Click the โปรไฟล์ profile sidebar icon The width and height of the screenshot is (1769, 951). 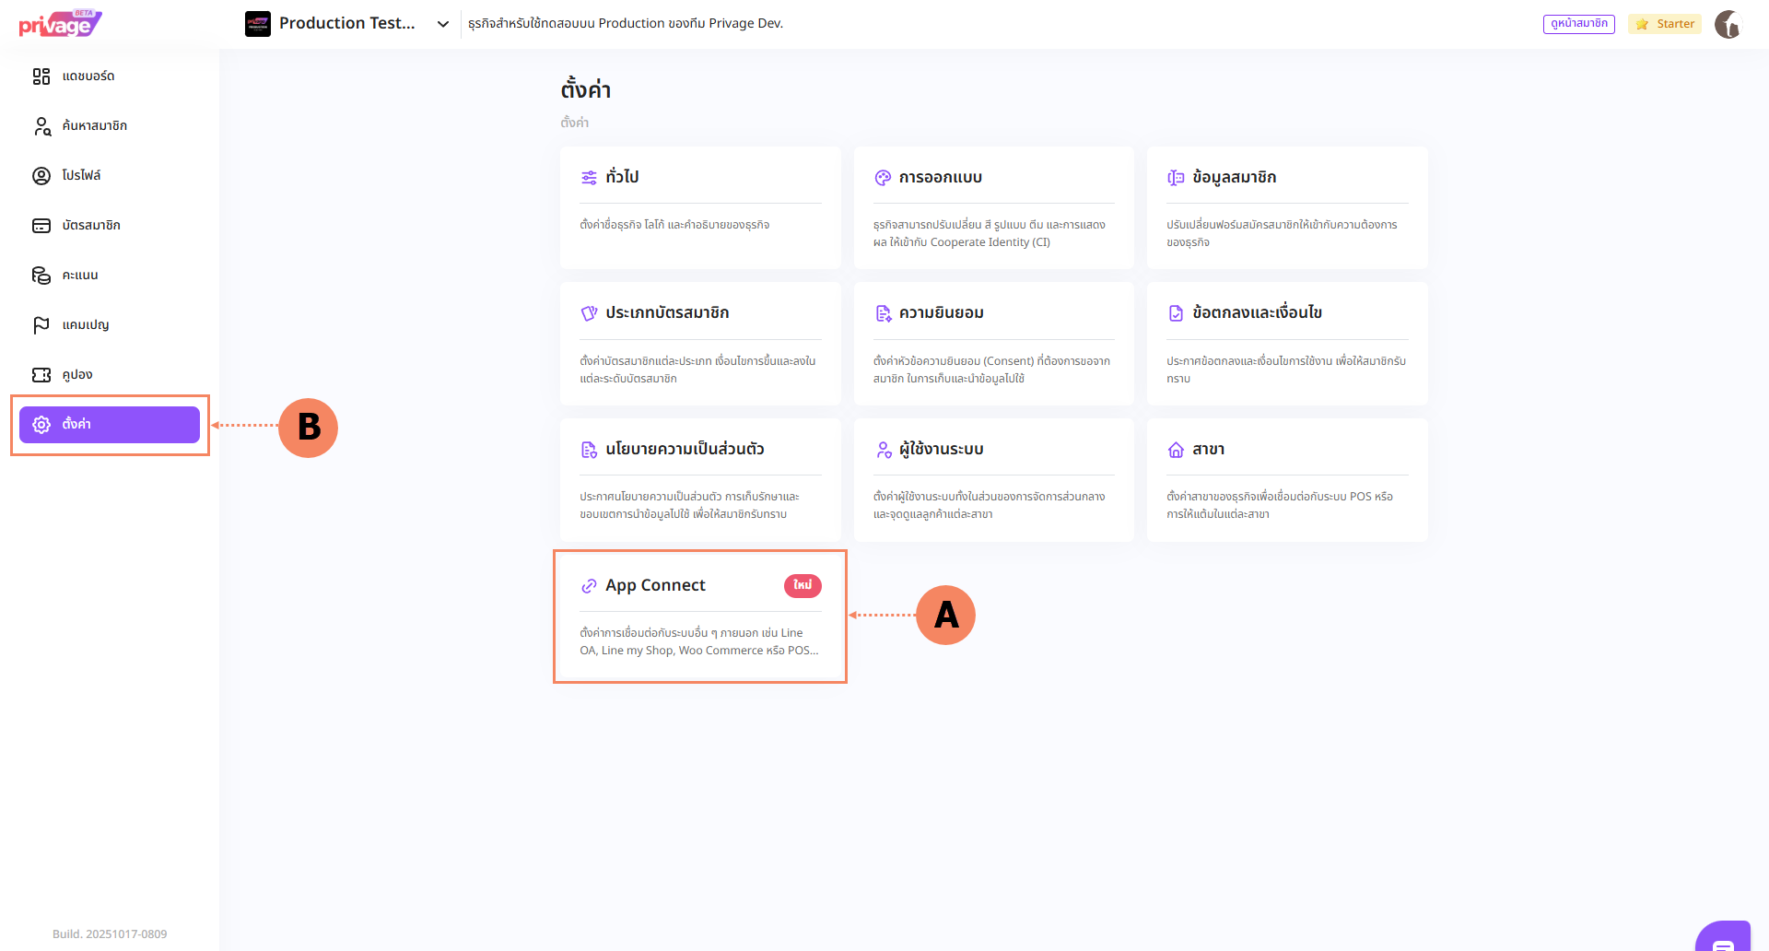click(41, 176)
